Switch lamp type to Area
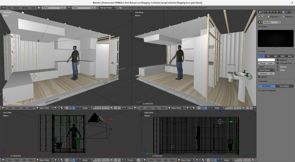The image size is (295, 162). (290, 56)
